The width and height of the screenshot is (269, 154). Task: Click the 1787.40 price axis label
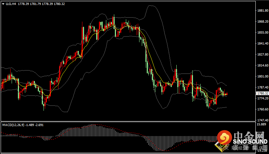(262, 87)
